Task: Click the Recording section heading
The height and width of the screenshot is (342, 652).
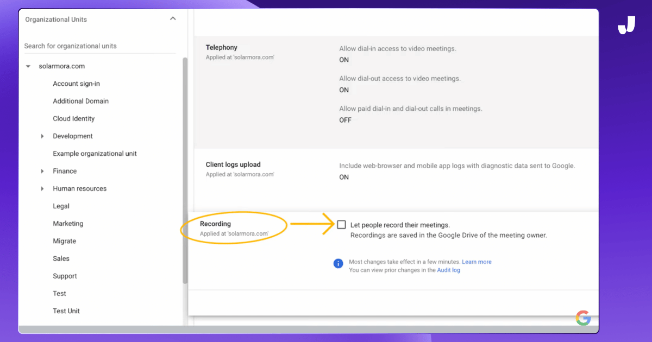Action: pos(215,224)
